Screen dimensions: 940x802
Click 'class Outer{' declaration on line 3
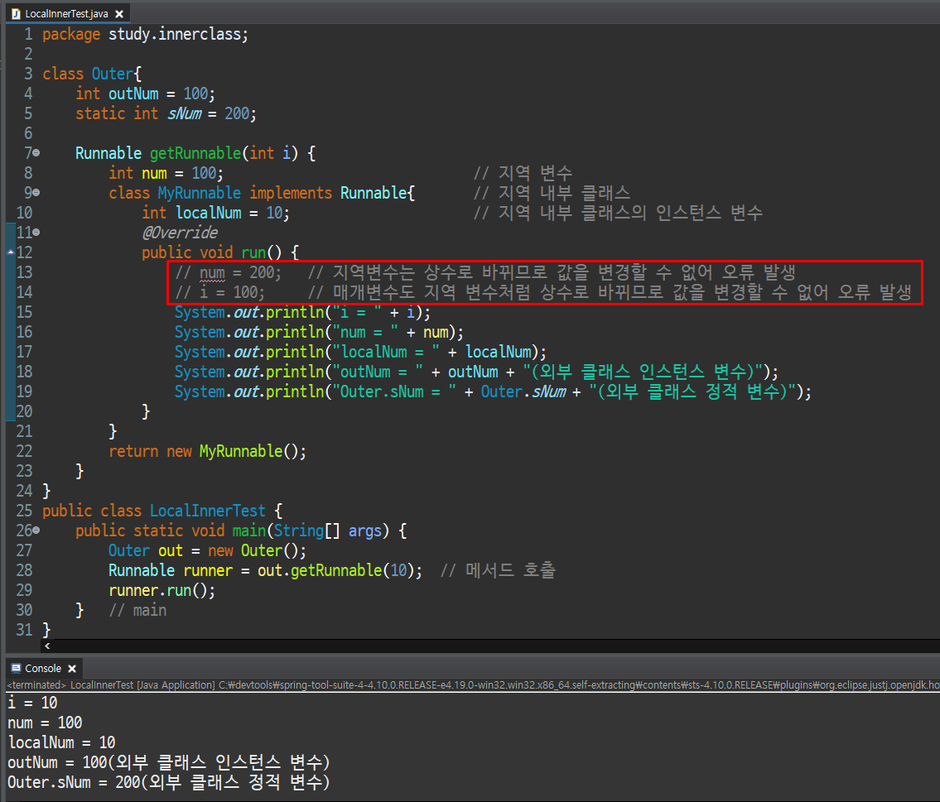(x=92, y=74)
